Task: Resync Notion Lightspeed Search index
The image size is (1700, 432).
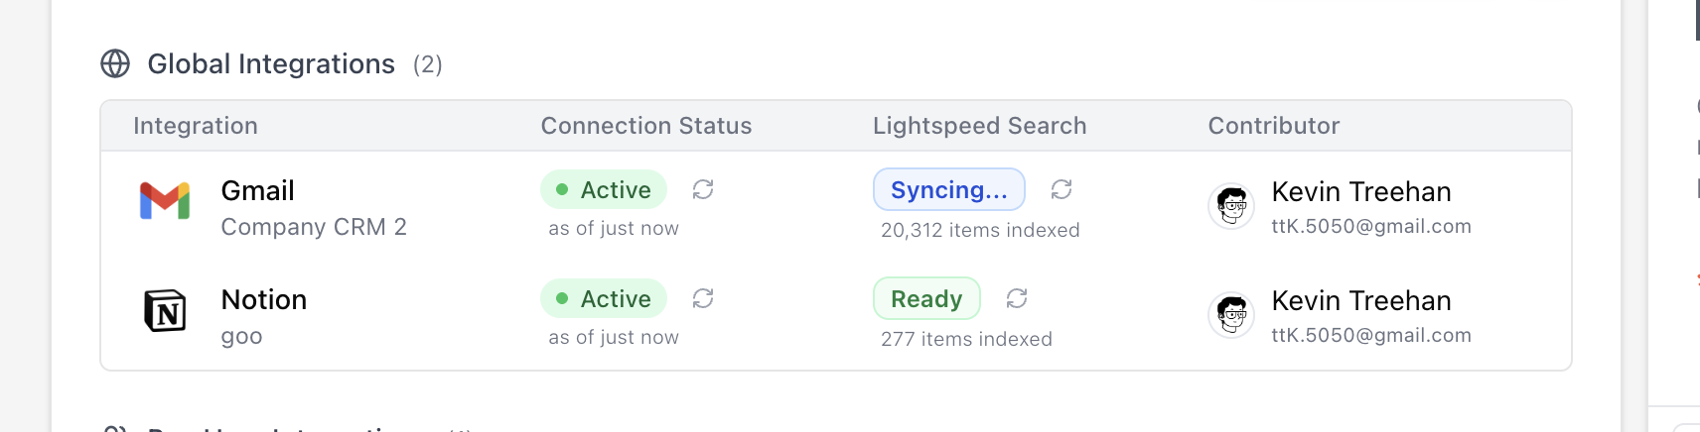Action: [1017, 298]
